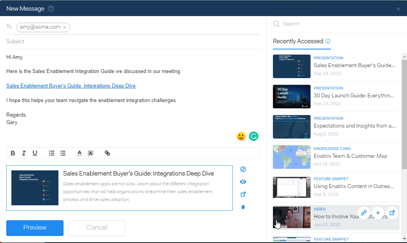407x243 pixels.
Task: Open the 30 Day Launch Guide title
Action: click(x=354, y=96)
